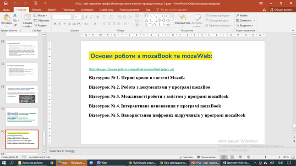Decrease list indent level icon
This screenshot has height=166, width=296.
[120, 17]
